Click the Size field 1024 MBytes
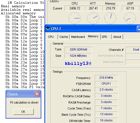Image resolution: width=140 pixels, height=123 pixels. click(78, 56)
